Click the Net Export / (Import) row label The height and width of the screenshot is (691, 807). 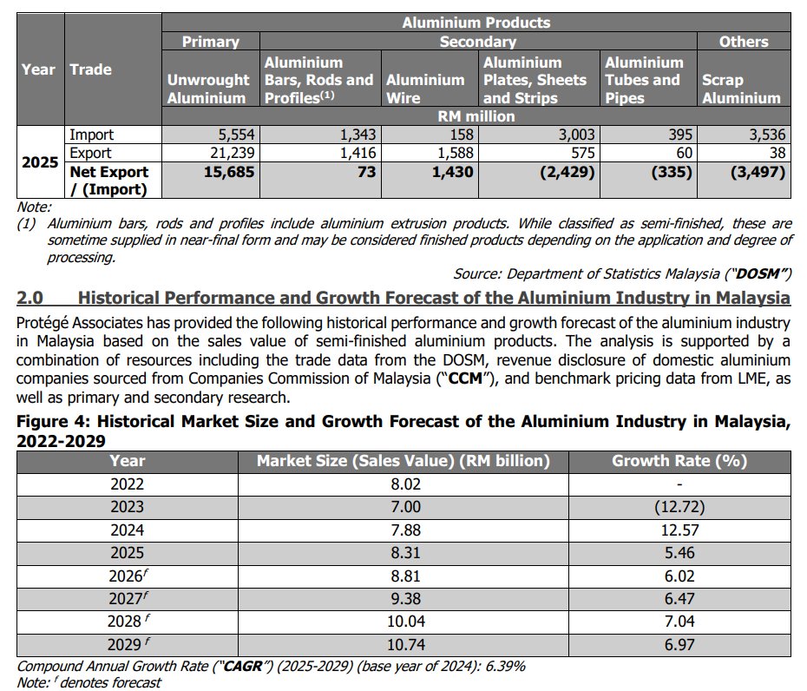pyautogui.click(x=109, y=181)
